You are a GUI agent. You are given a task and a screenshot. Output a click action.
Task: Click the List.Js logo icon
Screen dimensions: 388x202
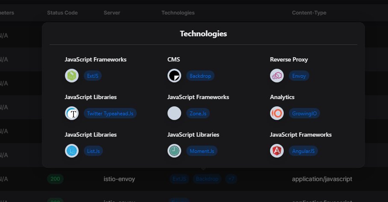click(72, 151)
